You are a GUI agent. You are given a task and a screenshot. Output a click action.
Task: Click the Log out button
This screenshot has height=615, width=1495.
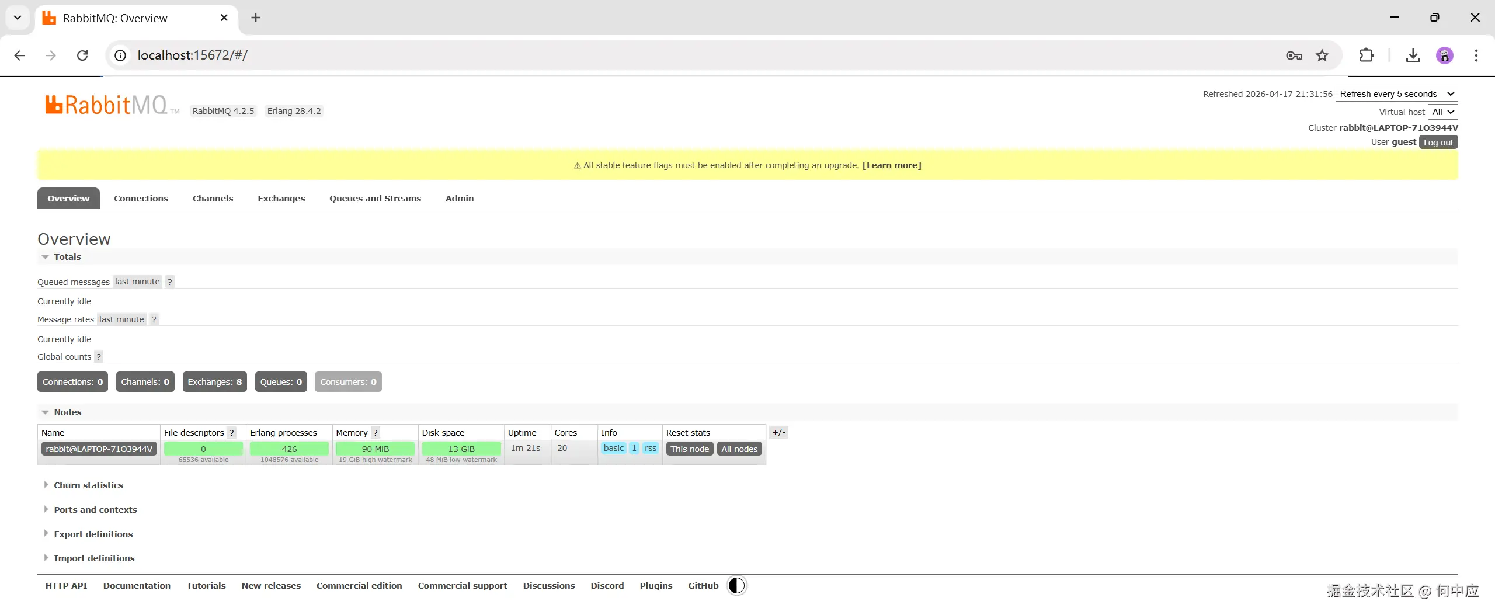(1438, 143)
